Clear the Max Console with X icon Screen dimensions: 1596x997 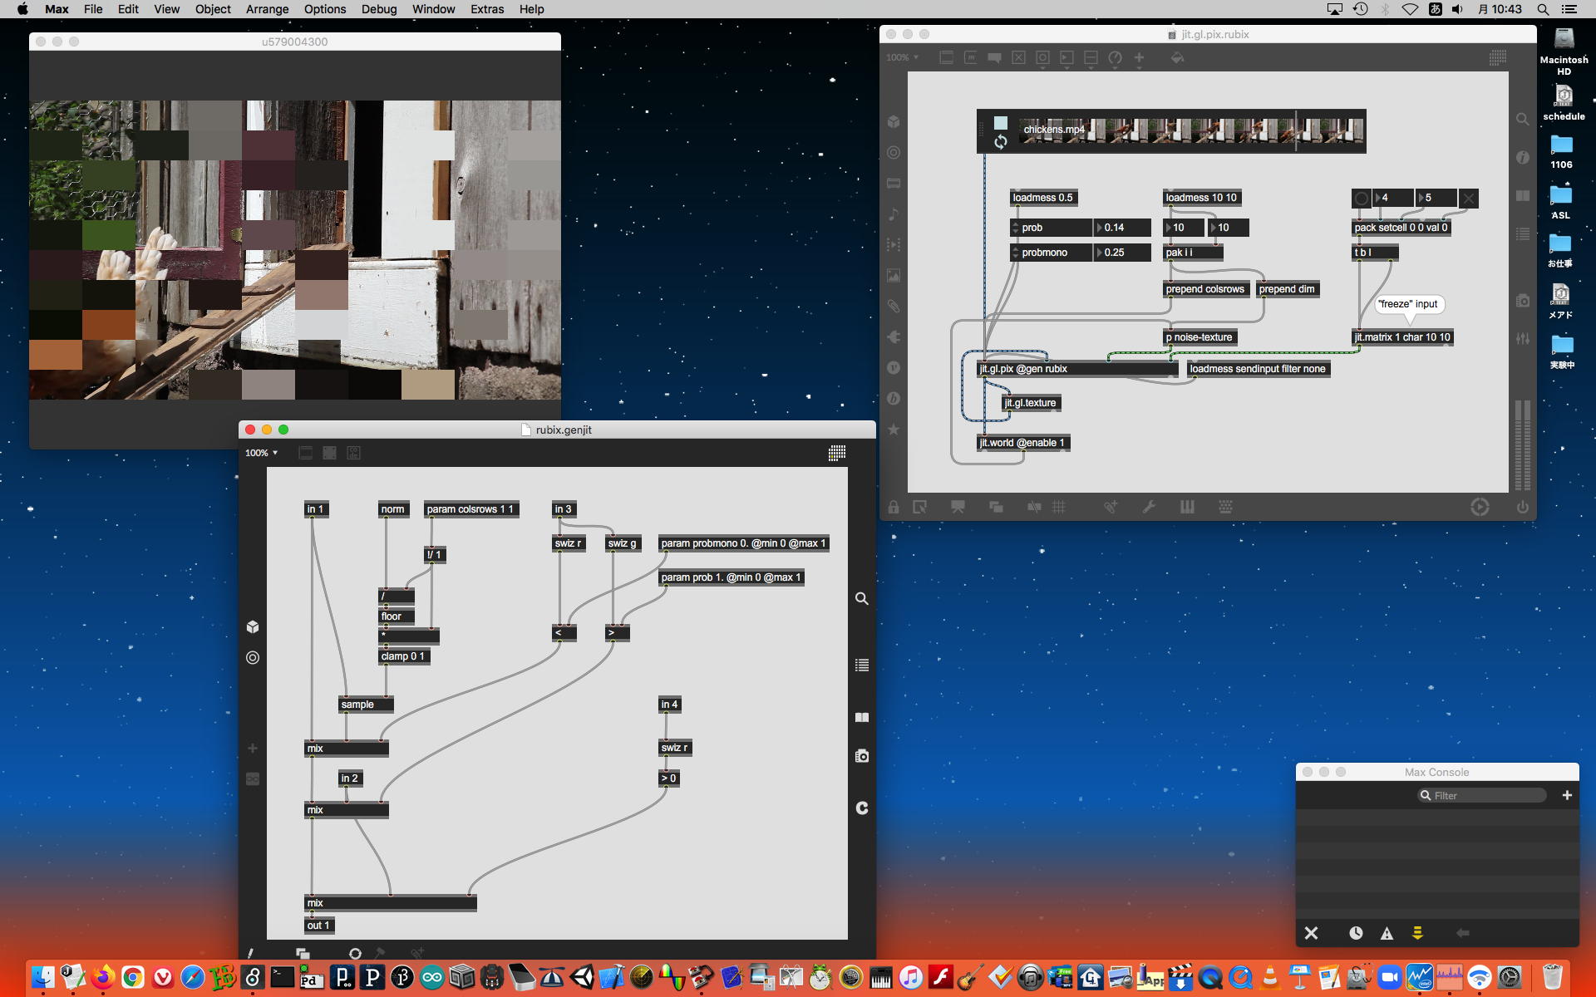[x=1311, y=933]
